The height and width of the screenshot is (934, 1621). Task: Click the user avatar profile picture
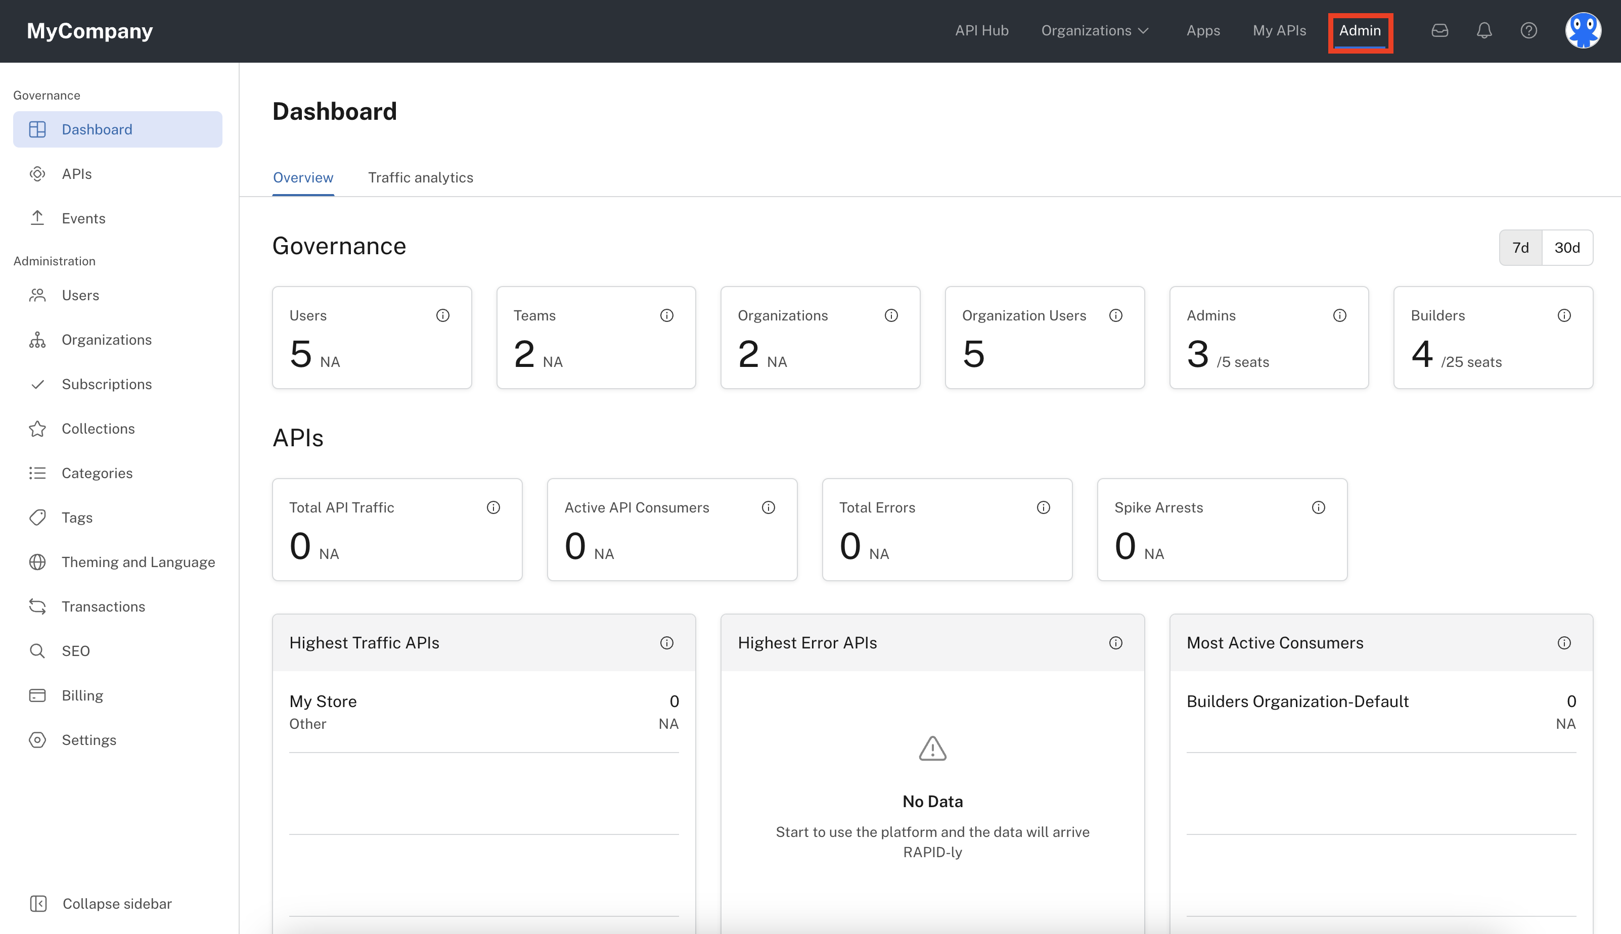1583,30
